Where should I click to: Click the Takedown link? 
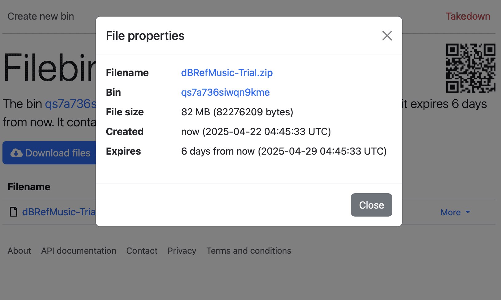pyautogui.click(x=468, y=16)
